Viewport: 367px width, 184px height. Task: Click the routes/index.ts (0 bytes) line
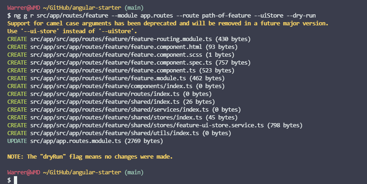coord(109,94)
